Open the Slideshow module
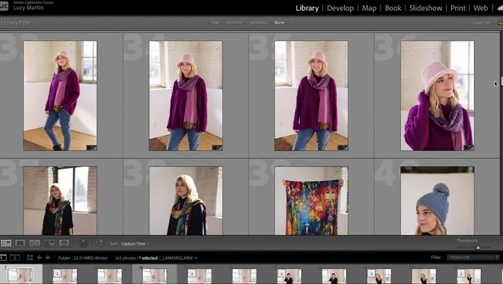Viewport: 503px width, 284px height. point(425,8)
